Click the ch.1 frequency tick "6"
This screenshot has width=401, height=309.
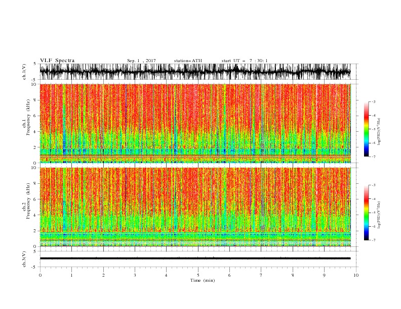pyautogui.click(x=35, y=116)
